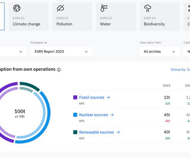Click the 15t value for Fossil sources

[167, 97]
